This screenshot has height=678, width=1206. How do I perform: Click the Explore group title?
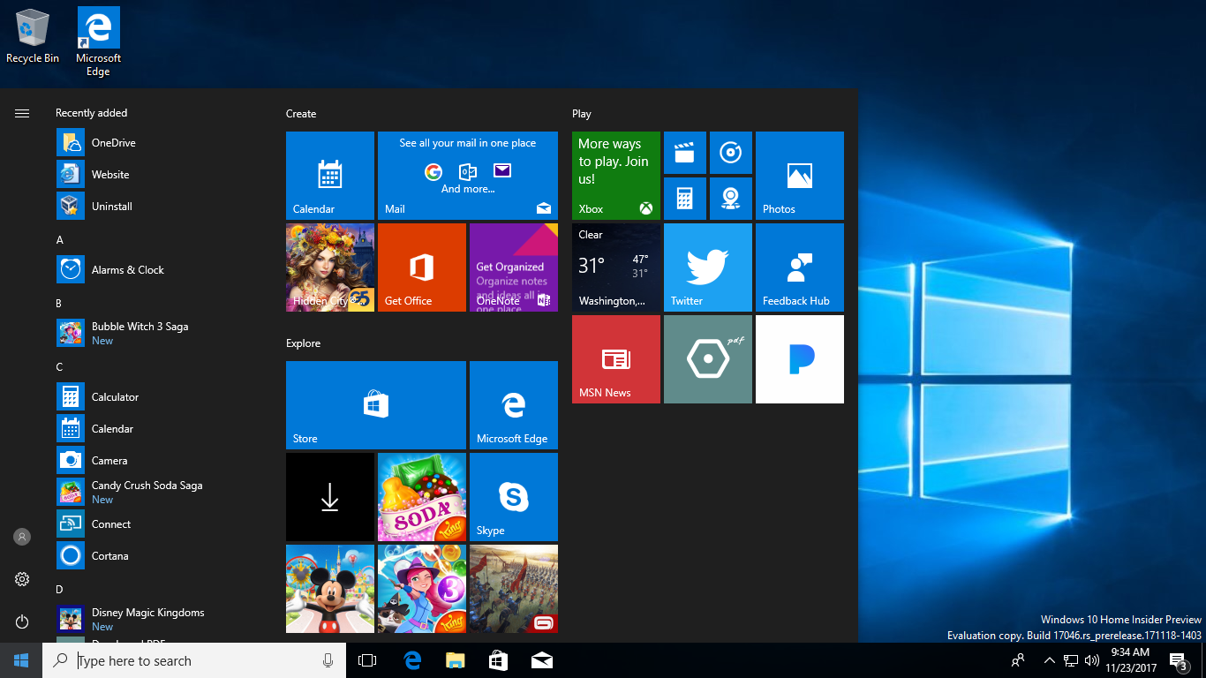(x=303, y=343)
